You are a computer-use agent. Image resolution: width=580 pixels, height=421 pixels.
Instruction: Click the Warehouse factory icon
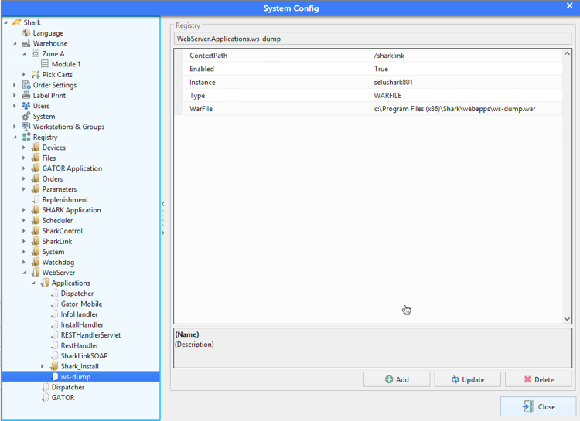(26, 43)
